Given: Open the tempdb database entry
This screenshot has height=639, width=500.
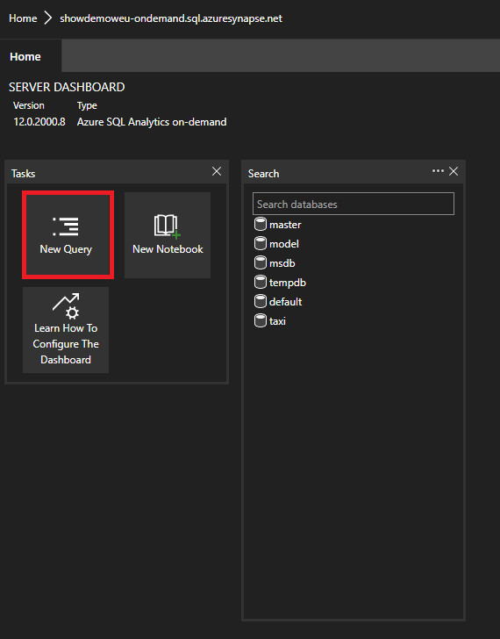Looking at the screenshot, I should click(x=288, y=283).
